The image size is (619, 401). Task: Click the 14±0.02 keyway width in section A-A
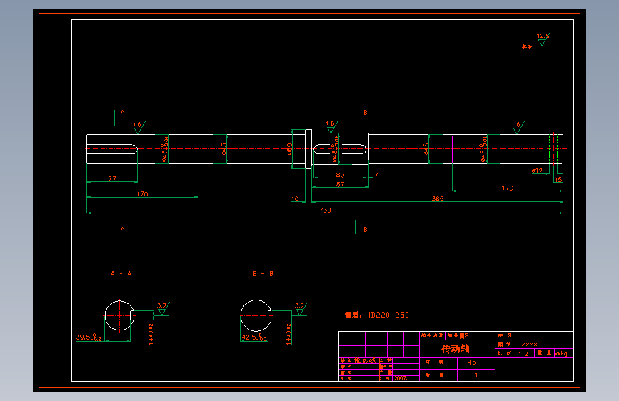(x=151, y=335)
